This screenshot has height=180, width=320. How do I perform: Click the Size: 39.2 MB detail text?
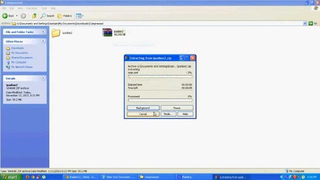pyautogui.click(x=13, y=99)
